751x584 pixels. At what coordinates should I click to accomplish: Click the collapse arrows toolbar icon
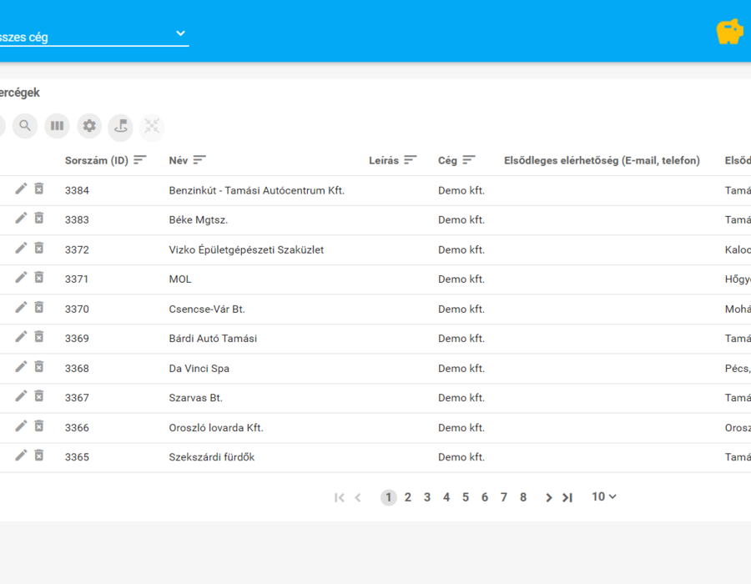coord(152,127)
